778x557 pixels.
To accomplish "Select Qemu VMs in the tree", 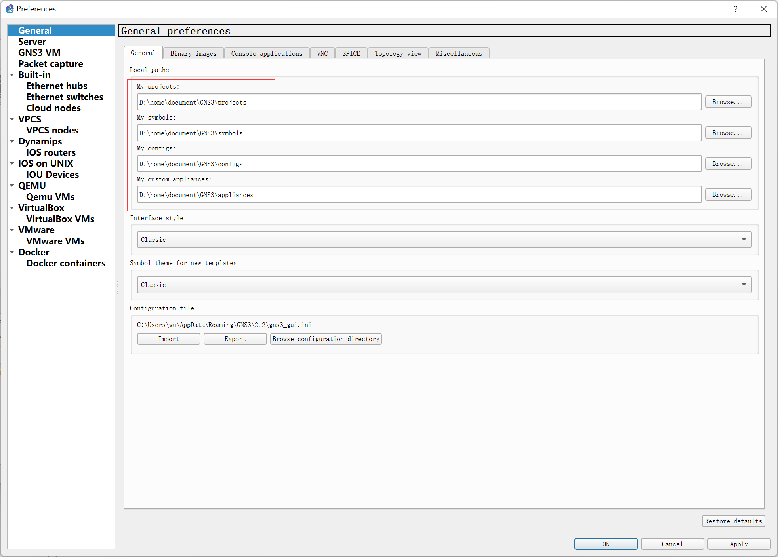I will point(50,197).
